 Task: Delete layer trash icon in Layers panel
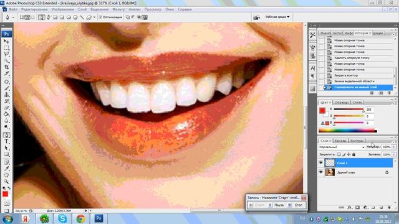389,207
